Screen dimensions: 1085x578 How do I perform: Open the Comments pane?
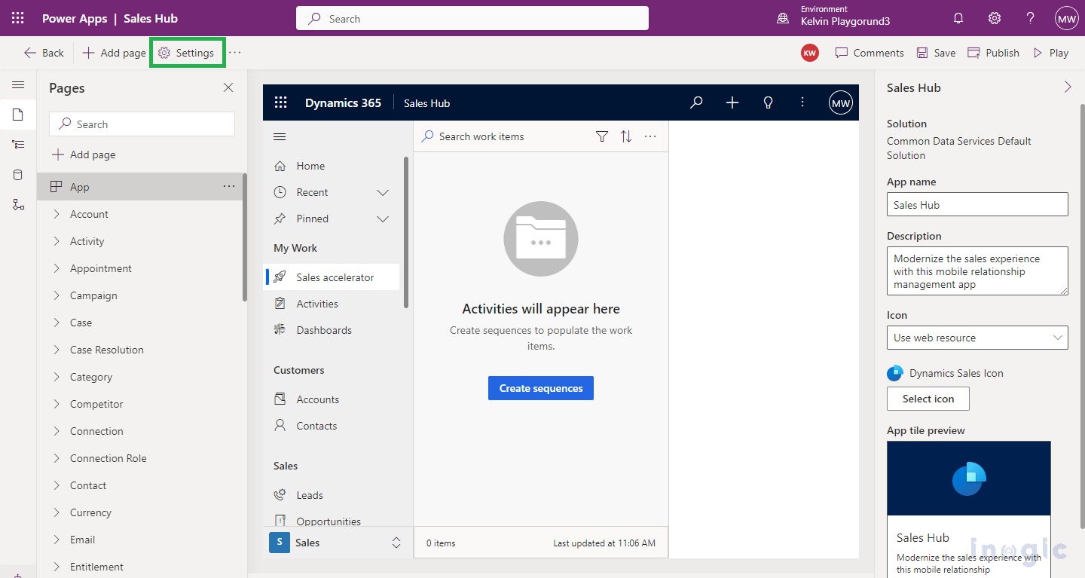(x=870, y=53)
